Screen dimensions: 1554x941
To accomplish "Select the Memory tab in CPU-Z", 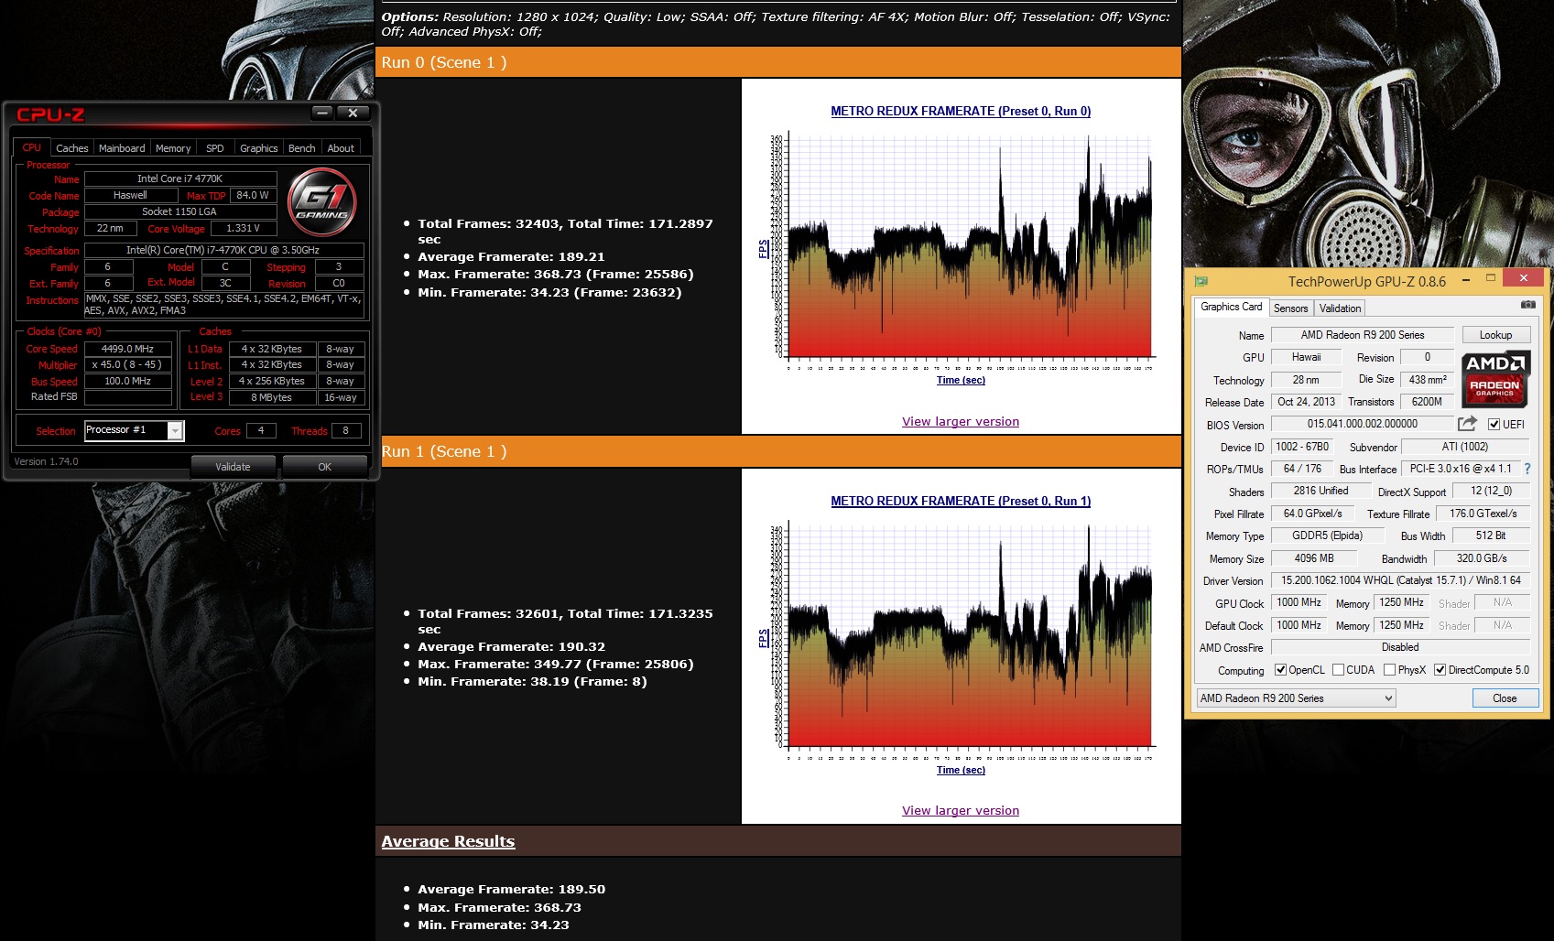I will point(173,148).
